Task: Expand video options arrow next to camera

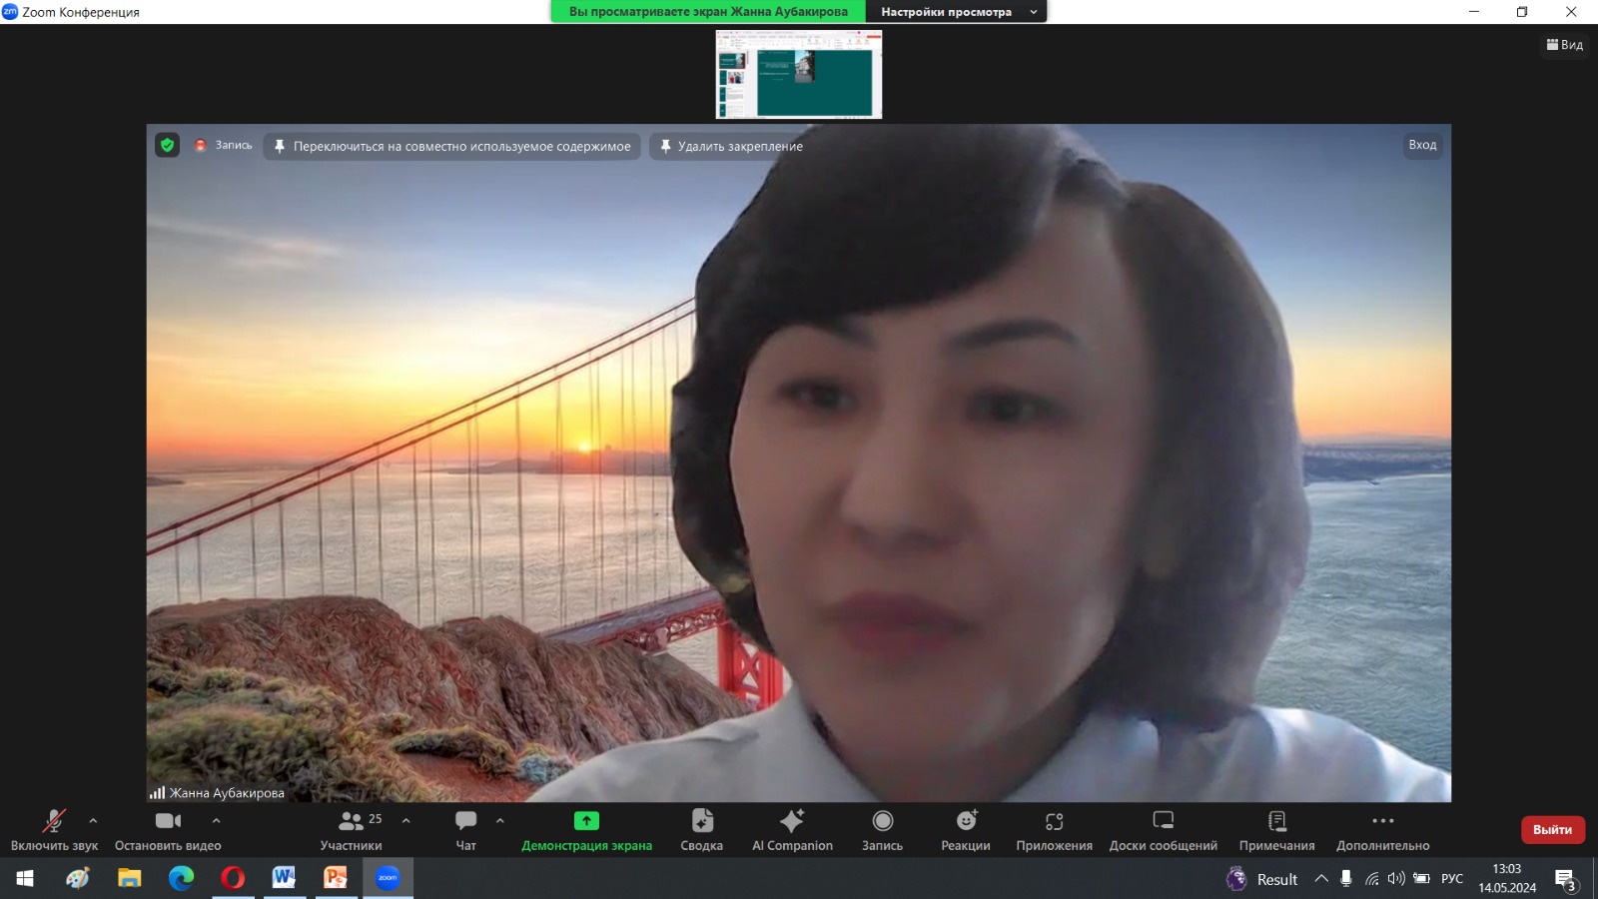Action: (216, 820)
